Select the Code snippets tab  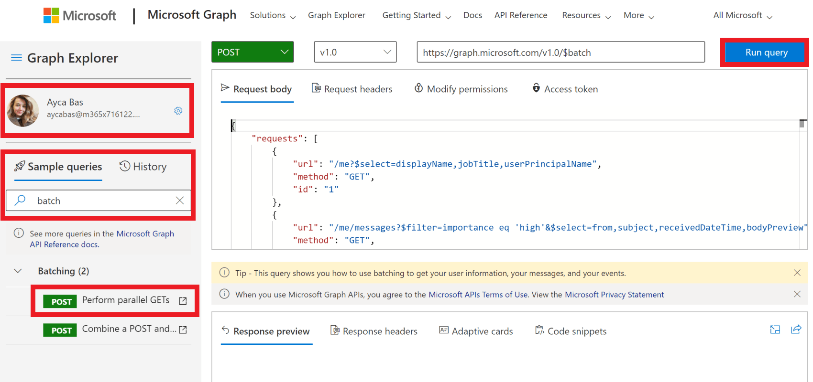[571, 331]
